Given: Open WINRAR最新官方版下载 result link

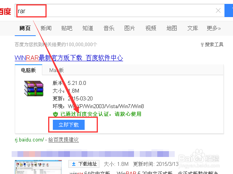Looking at the screenshot, I should point(69,58).
